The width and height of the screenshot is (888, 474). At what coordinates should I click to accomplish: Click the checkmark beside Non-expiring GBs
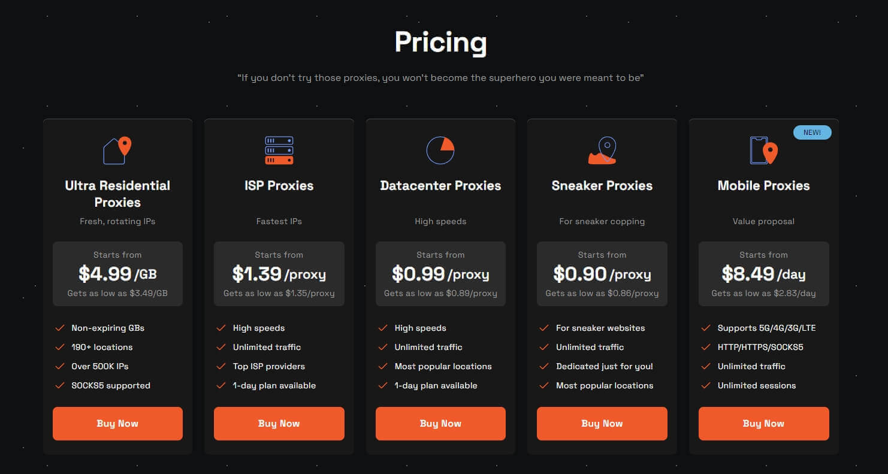[60, 328]
